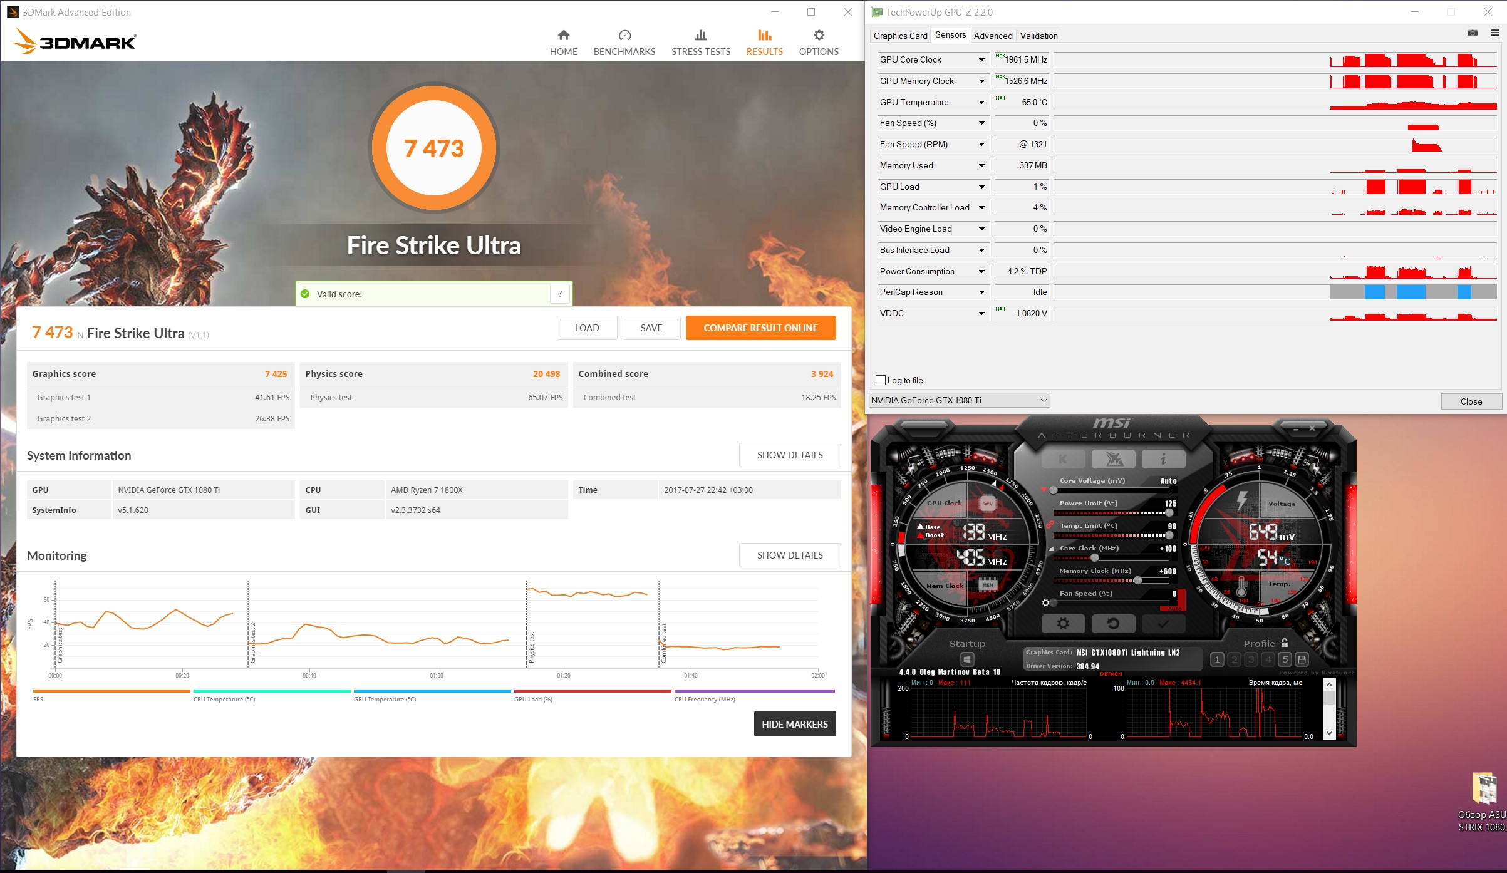1507x873 pixels.
Task: Click Afterburner reset-to-defaults arrow button
Action: (1113, 624)
